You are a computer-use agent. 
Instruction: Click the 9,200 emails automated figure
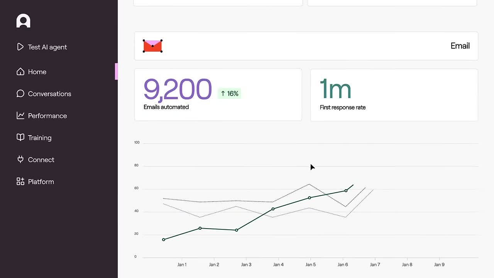pos(178,89)
